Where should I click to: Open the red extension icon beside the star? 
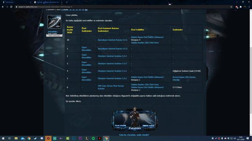pyautogui.click(x=237, y=7)
